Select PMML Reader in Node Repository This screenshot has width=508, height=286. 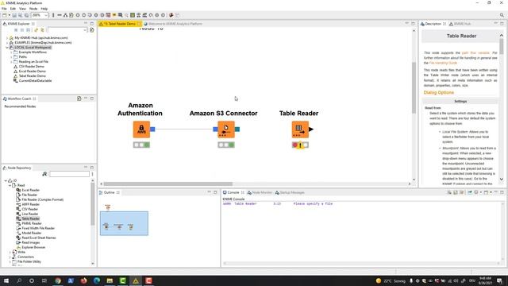(32, 223)
